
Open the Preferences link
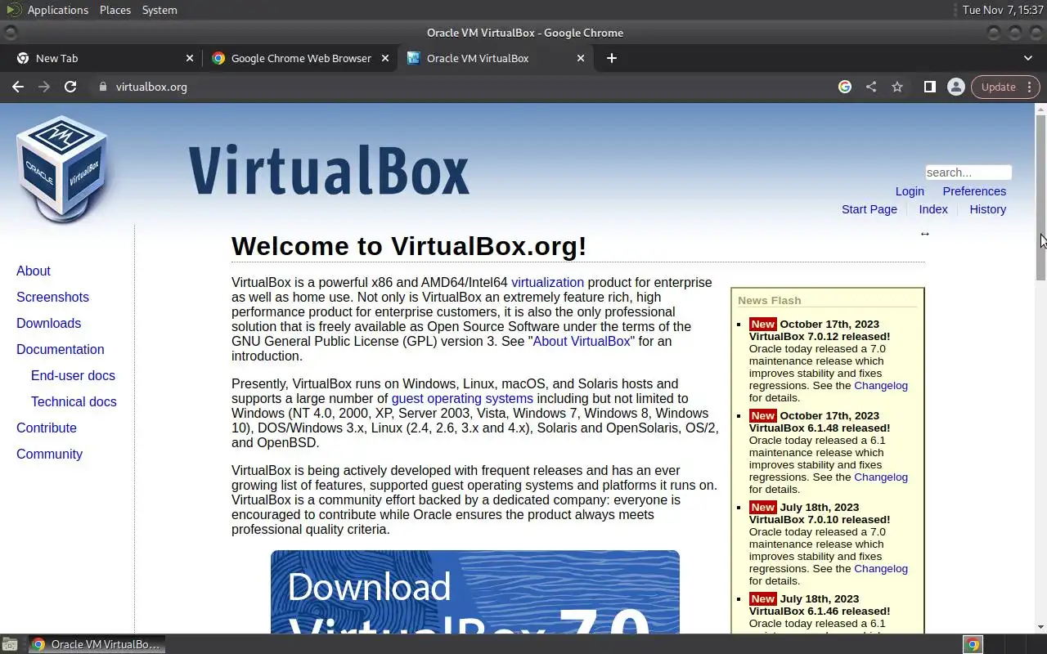(x=974, y=191)
